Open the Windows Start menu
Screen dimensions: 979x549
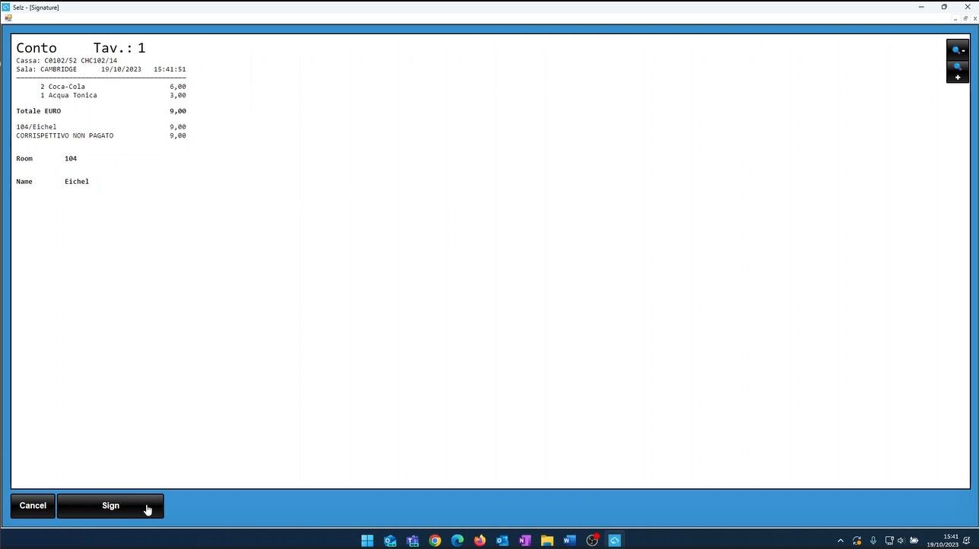tap(367, 541)
